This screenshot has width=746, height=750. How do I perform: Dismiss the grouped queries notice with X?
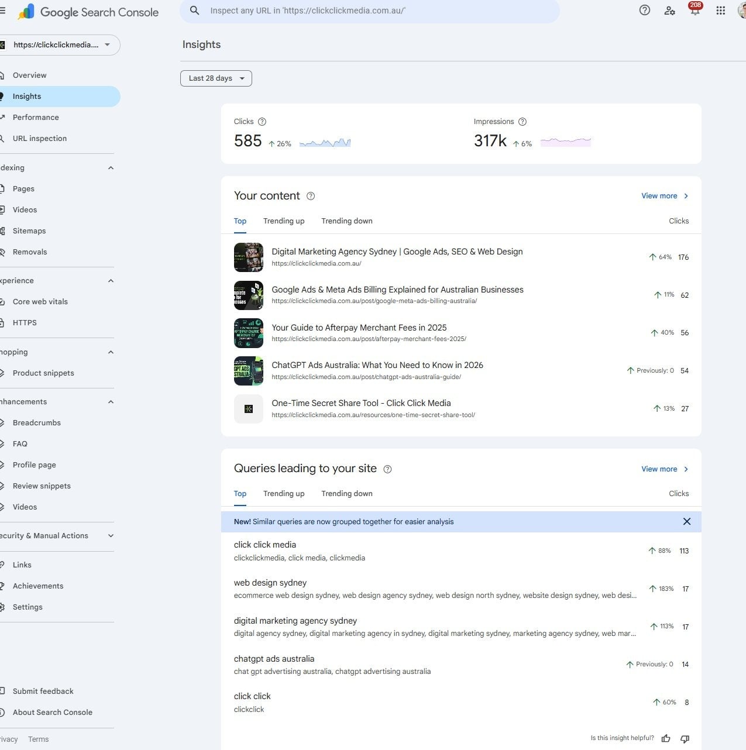tap(687, 521)
